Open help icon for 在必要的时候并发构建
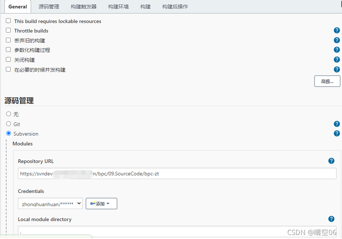This screenshot has width=342, height=239. point(337,69)
